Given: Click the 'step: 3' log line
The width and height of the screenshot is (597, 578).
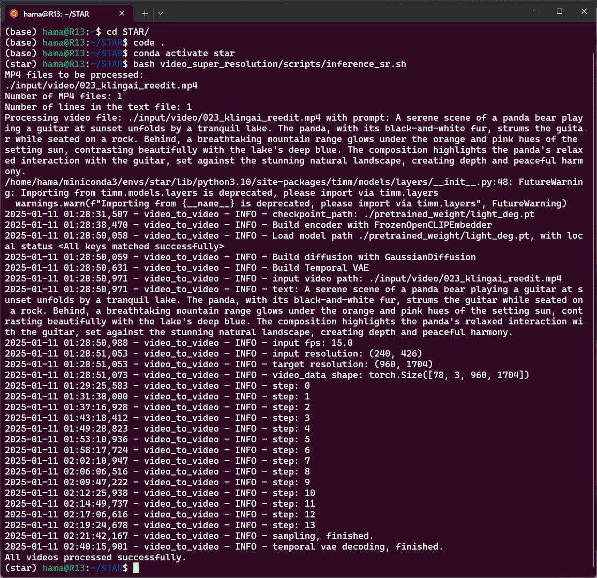Looking at the screenshot, I should pyautogui.click(x=157, y=418).
